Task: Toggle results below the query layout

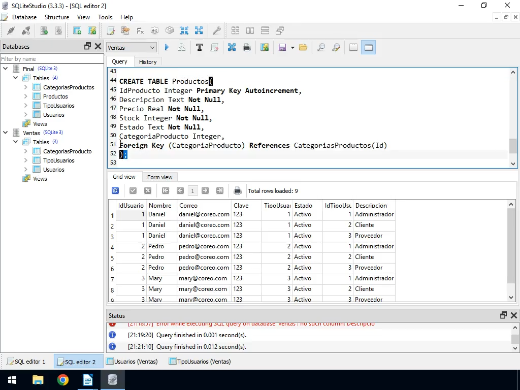Action: click(369, 47)
